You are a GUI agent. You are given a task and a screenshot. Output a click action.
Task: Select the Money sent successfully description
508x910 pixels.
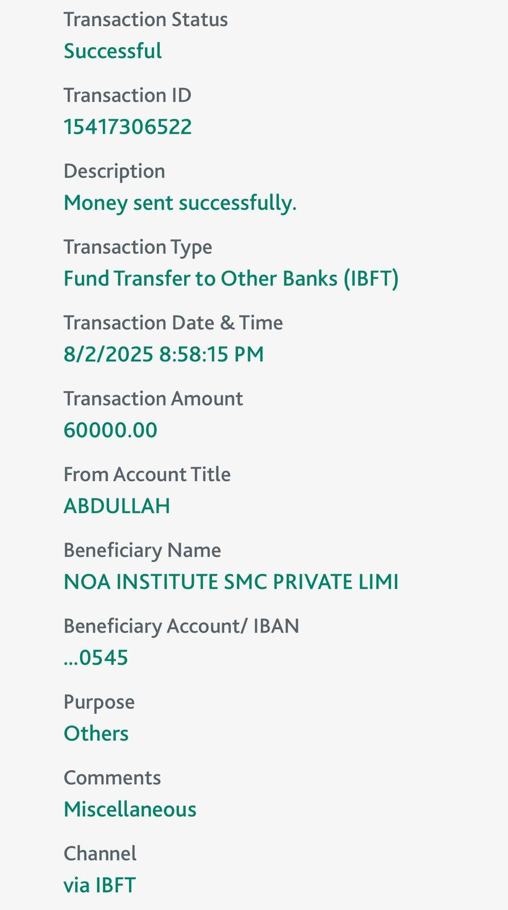click(x=180, y=202)
